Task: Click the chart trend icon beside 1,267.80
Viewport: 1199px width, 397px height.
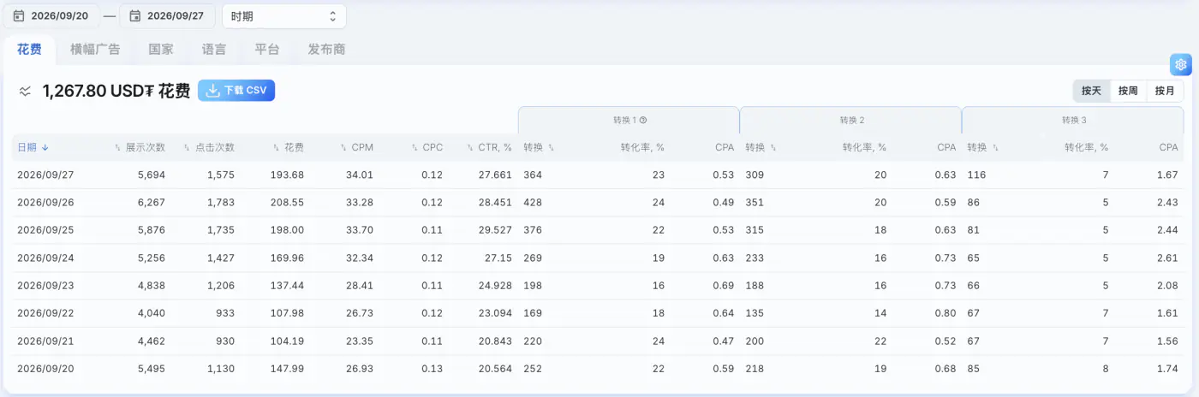Action: 26,92
